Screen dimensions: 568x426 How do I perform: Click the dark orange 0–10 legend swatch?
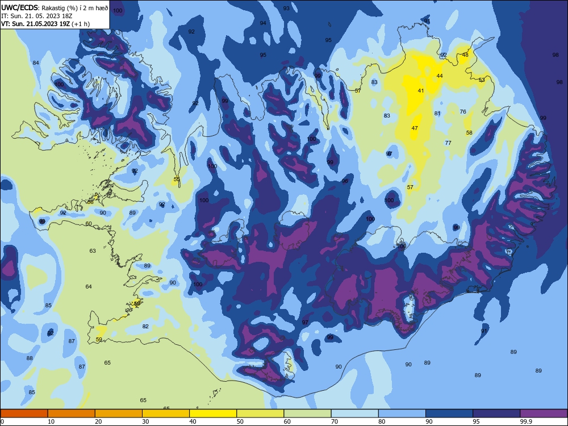tap(24, 414)
